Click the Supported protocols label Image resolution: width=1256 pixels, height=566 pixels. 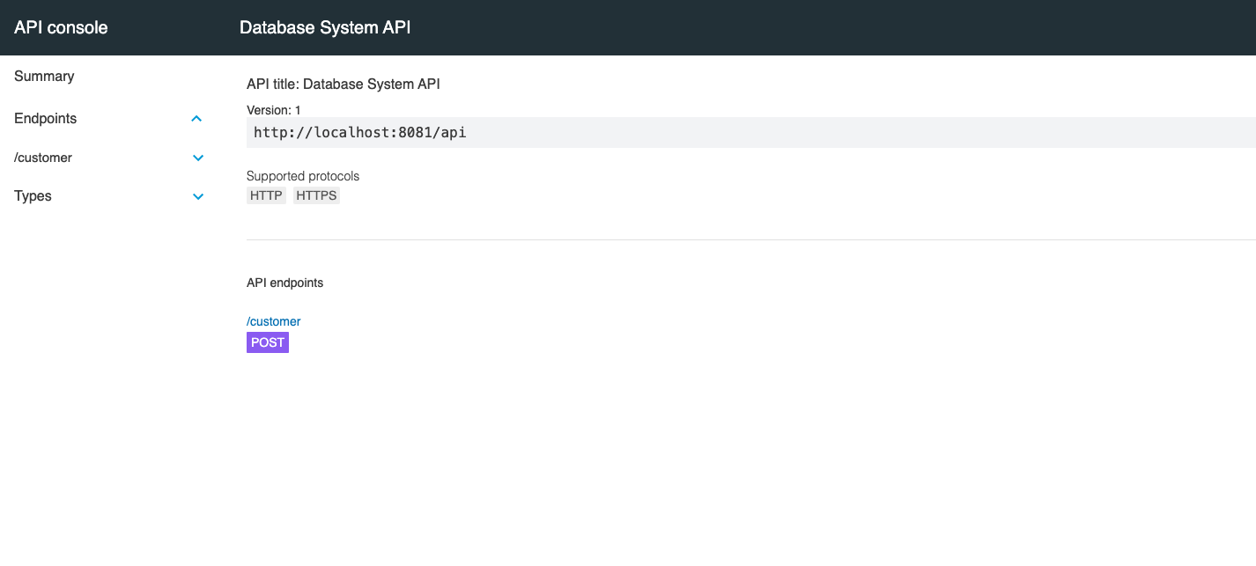(x=303, y=176)
